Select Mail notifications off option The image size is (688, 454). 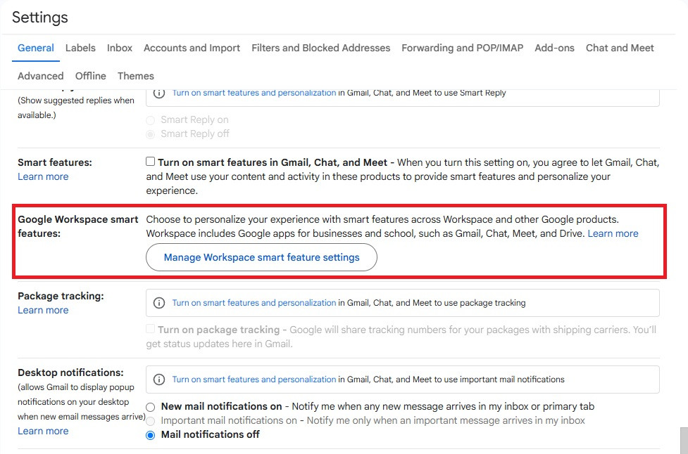tap(151, 435)
